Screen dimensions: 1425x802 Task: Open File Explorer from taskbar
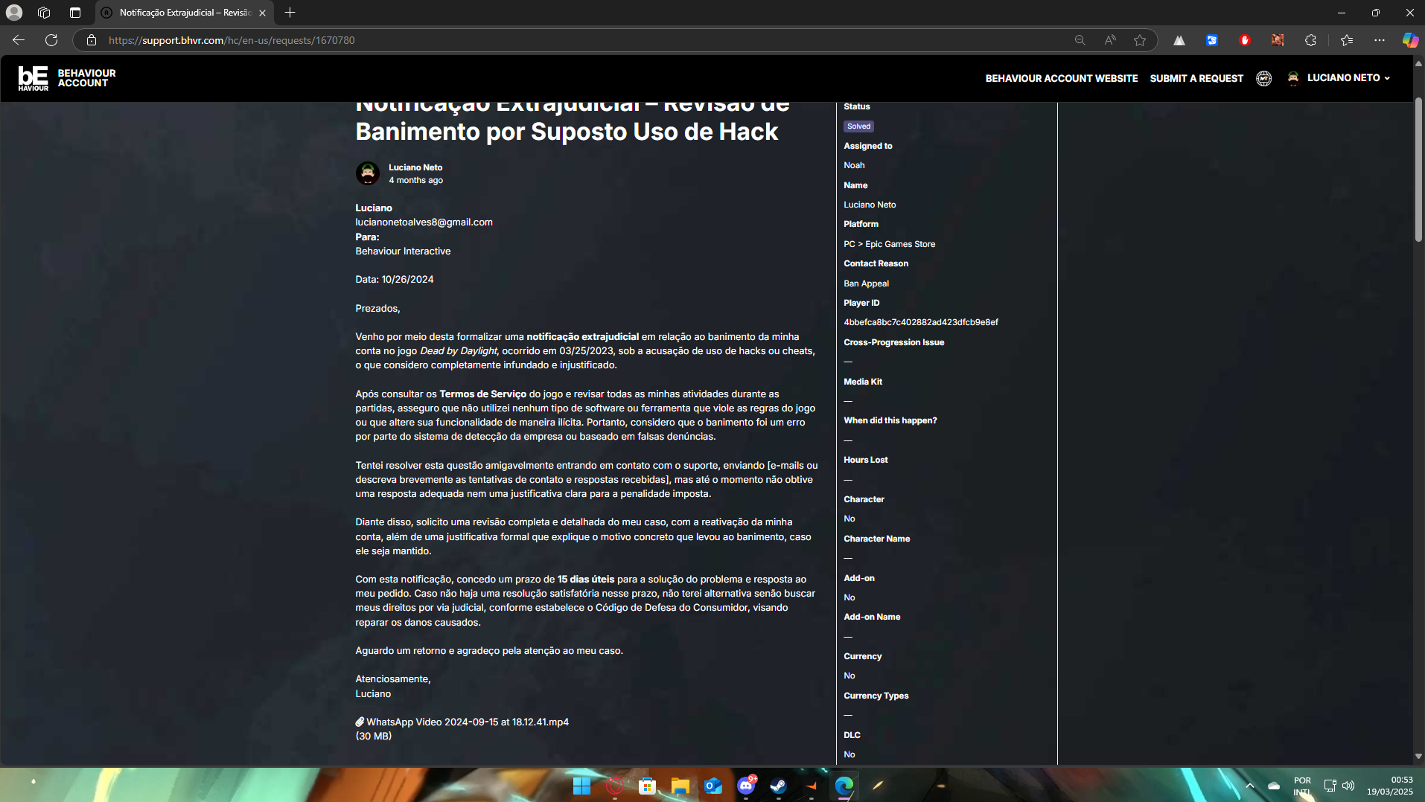click(x=680, y=786)
